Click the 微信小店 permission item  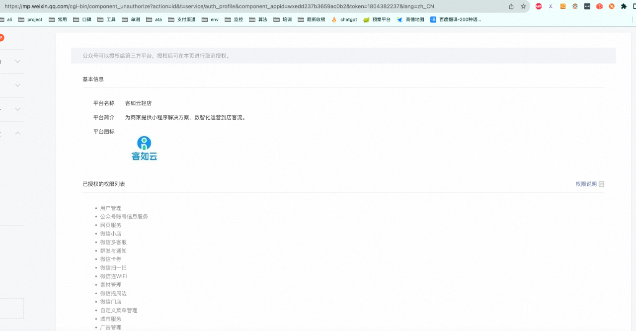pyautogui.click(x=111, y=234)
